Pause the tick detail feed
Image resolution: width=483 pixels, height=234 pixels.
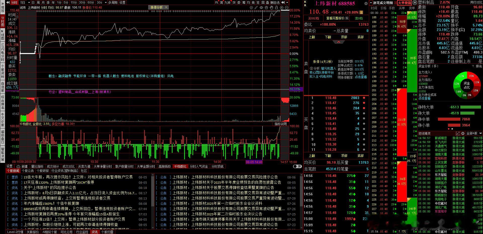click(415, 3)
